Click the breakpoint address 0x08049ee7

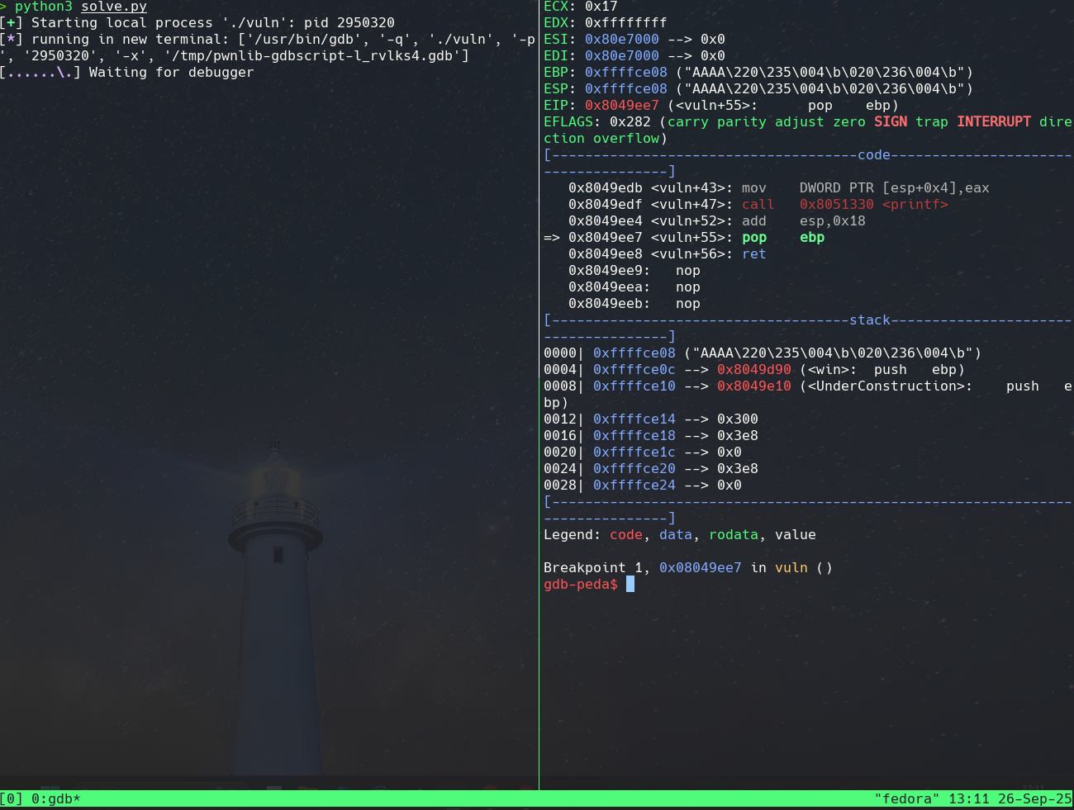[700, 568]
